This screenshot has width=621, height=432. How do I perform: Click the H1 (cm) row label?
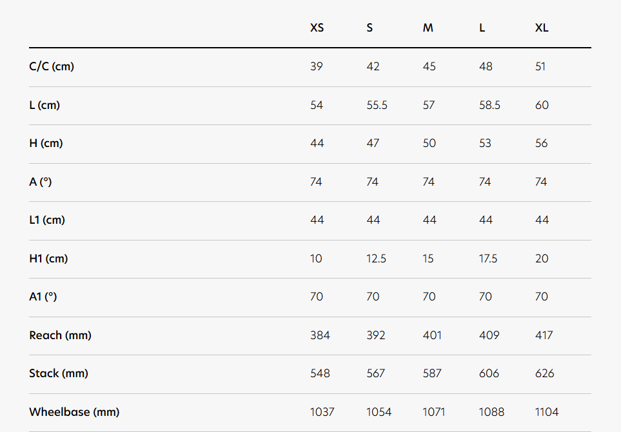(48, 259)
